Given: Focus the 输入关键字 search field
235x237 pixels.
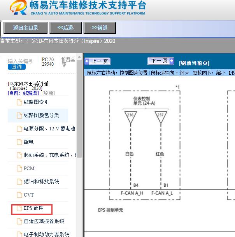Looking at the screenshot, I should [x=20, y=61].
